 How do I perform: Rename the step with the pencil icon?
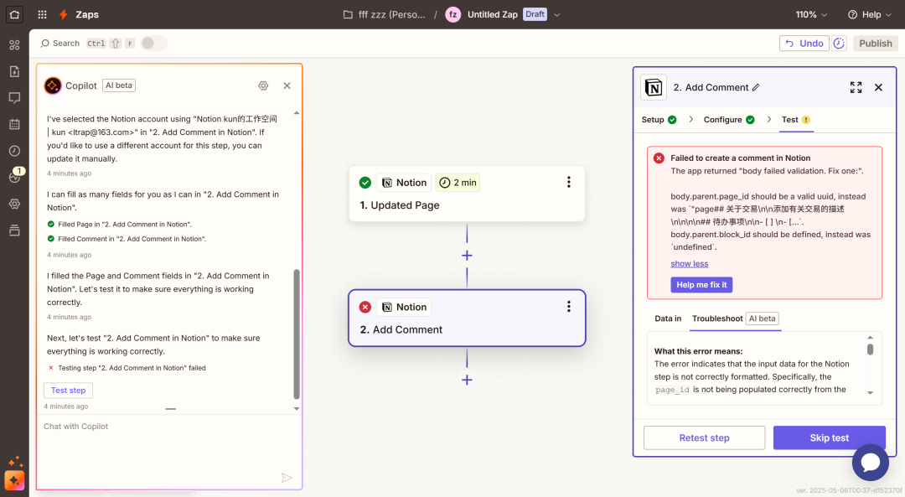tap(756, 87)
